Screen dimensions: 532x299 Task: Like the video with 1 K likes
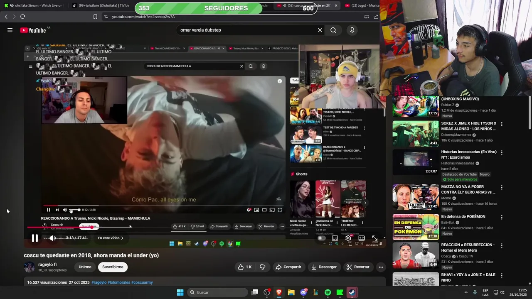click(x=244, y=267)
